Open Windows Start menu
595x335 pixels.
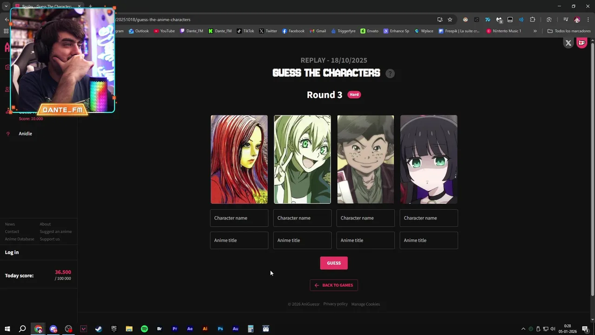(x=7, y=329)
